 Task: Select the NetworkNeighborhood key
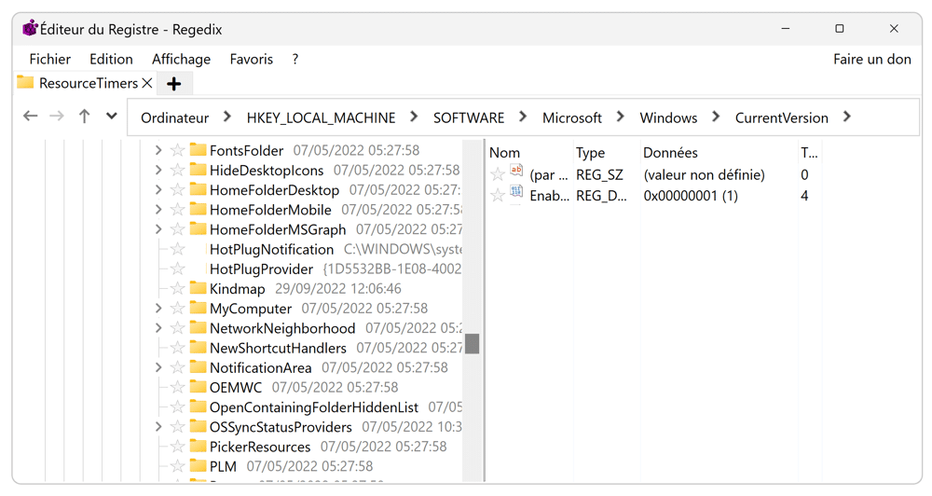282,328
